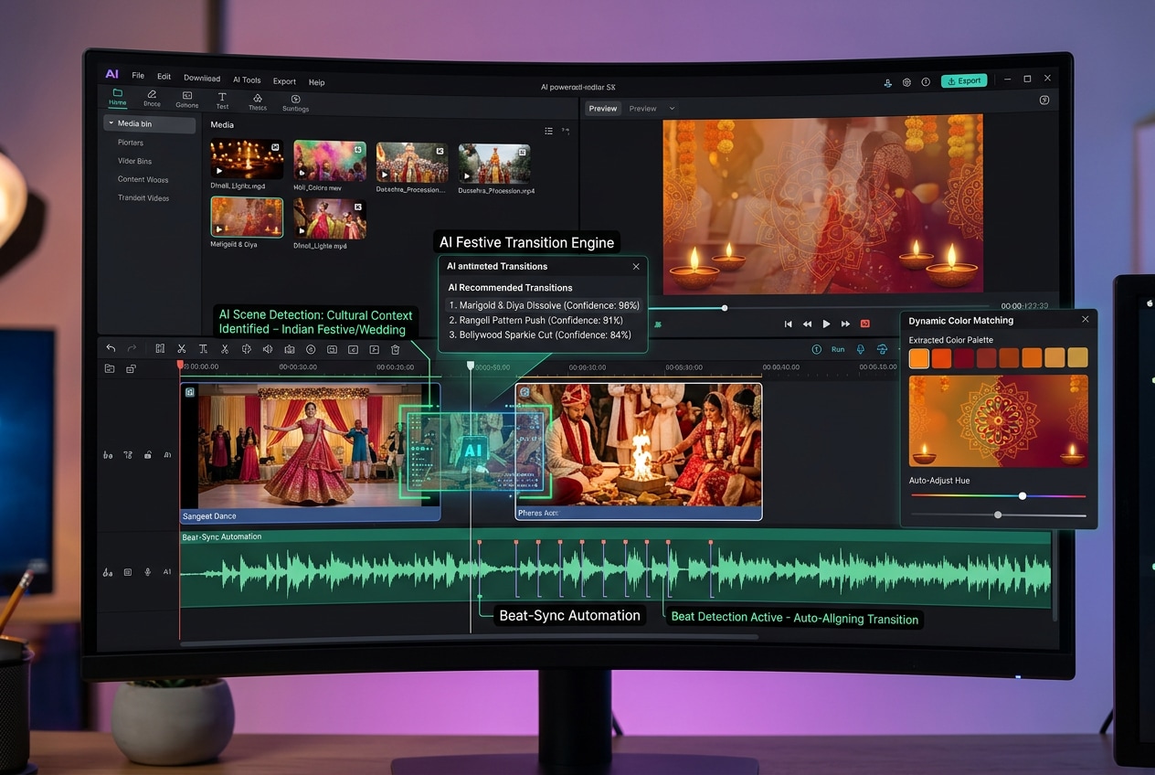Redo the timeline action
Screen dimensions: 1155x775
(x=132, y=348)
